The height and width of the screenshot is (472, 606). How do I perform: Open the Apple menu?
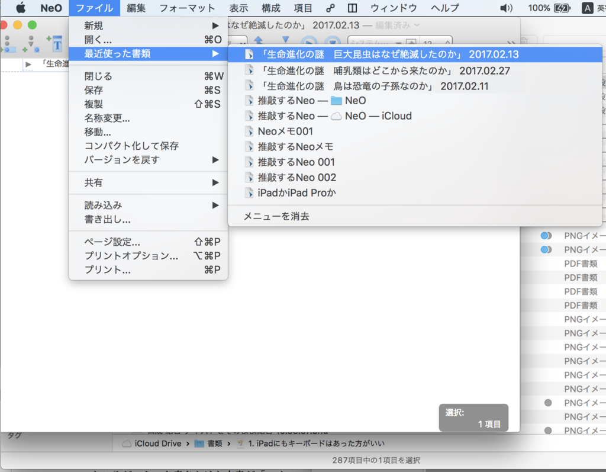point(21,8)
